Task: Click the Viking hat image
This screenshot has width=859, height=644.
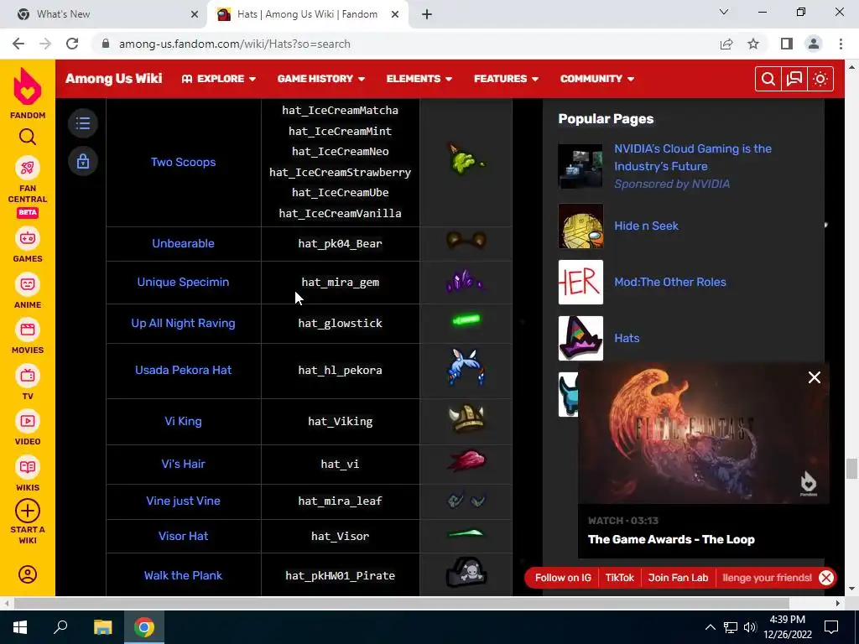Action: coord(466,419)
